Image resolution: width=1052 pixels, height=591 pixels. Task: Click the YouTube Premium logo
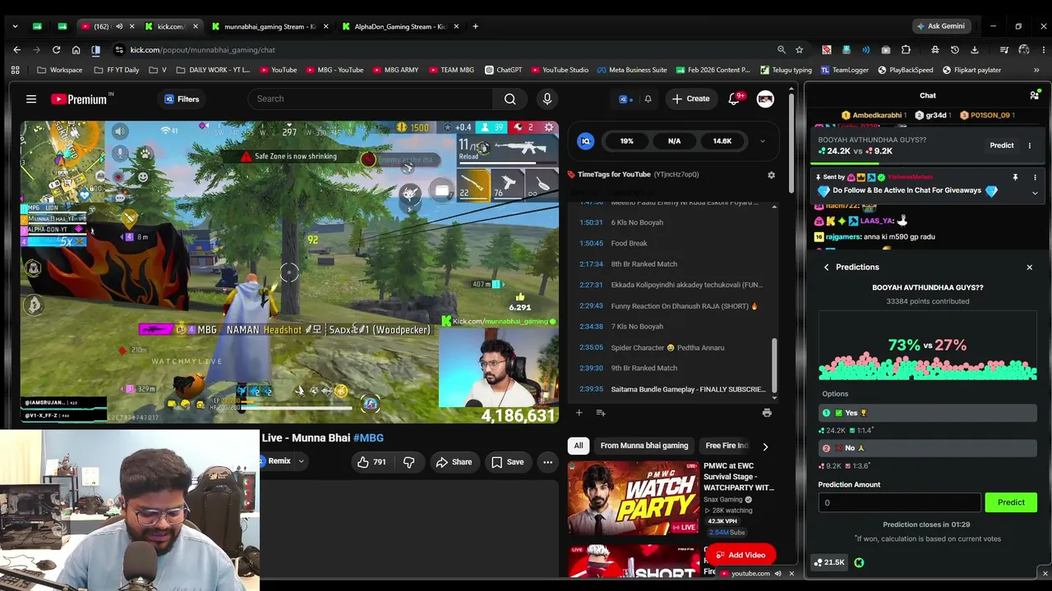(80, 99)
